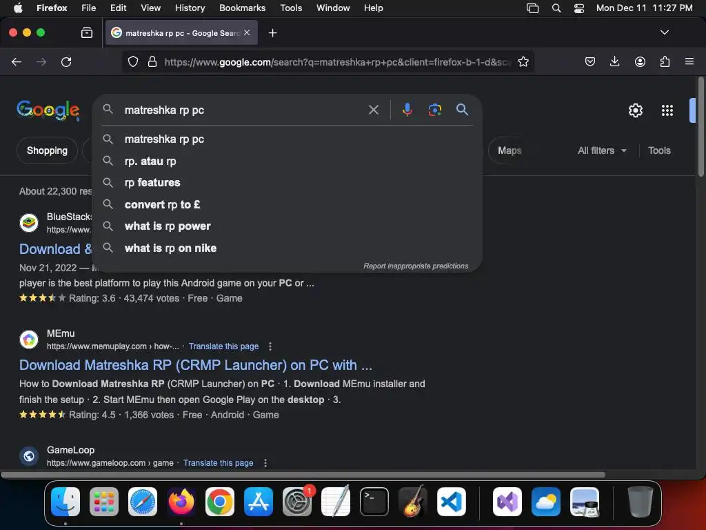Open the Tools search options

point(659,150)
